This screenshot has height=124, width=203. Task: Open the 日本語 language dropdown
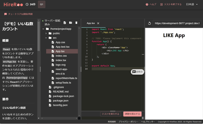click(192, 4)
